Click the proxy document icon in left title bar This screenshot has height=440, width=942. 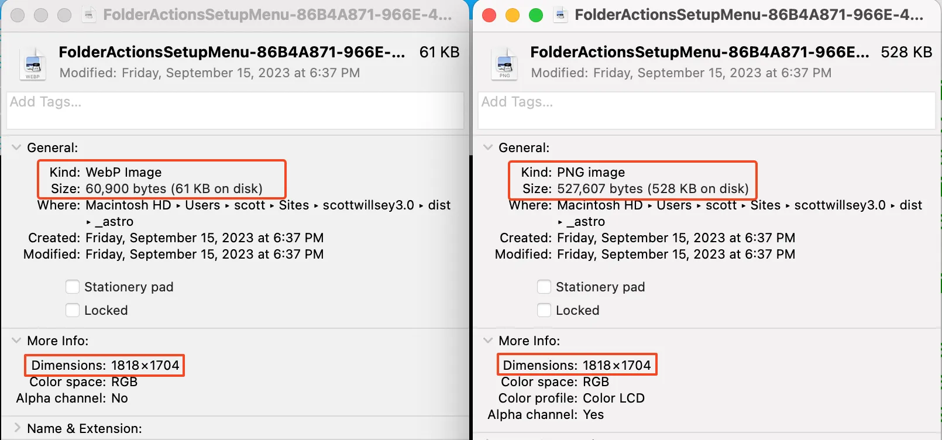[89, 15]
